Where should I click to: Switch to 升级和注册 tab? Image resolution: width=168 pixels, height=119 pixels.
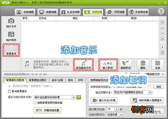pos(138,12)
